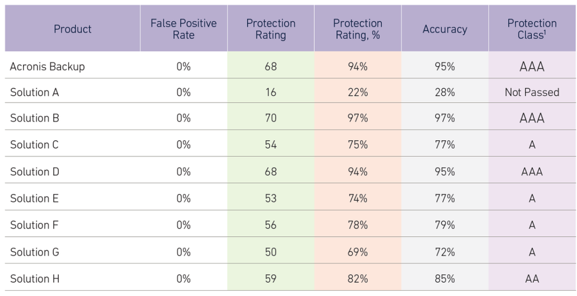Screen dimensions: 577x296
Task: Select Solution G's 69% protection percentage
Action: pos(358,252)
